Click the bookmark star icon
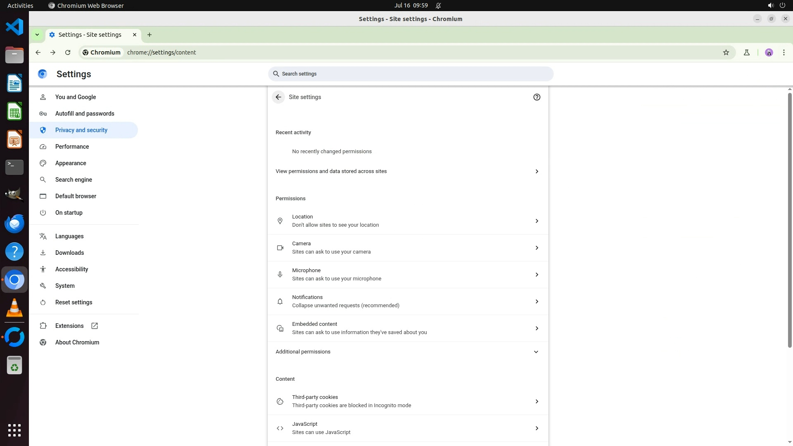This screenshot has width=793, height=446. coord(726,52)
